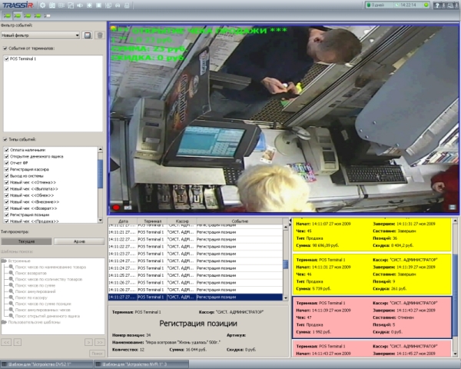The image size is (461, 369).
Task: Click the receipts panel scroll-up arrow
Action: tap(455, 221)
